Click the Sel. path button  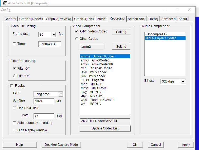(60, 116)
